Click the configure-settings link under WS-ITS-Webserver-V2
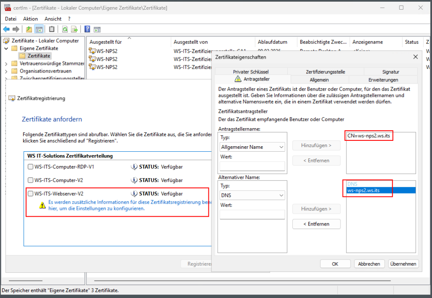Screen dimensions: 432x298 click(x=130, y=205)
